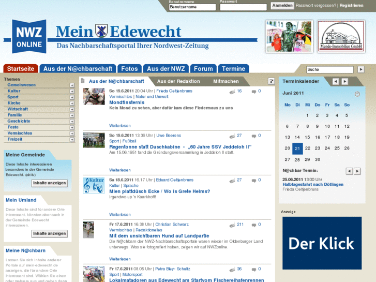Click the Natur und Umwelt category link

[152, 96]
